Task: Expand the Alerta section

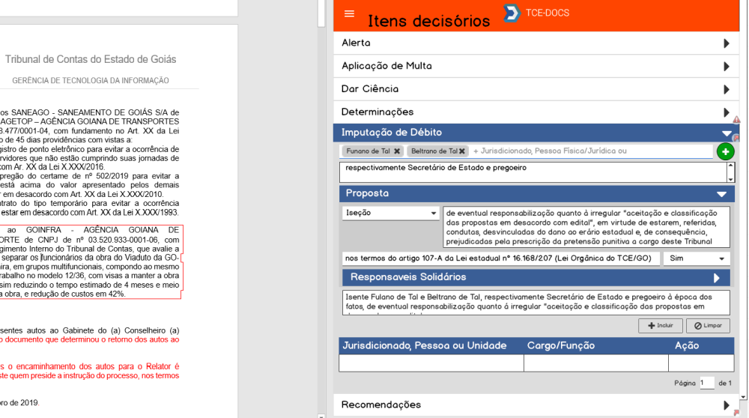Action: point(726,43)
